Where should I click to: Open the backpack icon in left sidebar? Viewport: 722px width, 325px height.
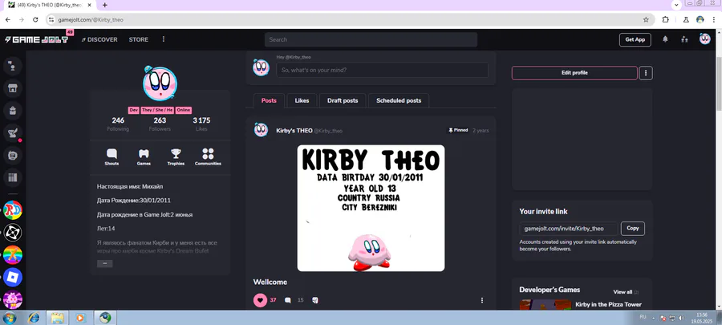13,111
